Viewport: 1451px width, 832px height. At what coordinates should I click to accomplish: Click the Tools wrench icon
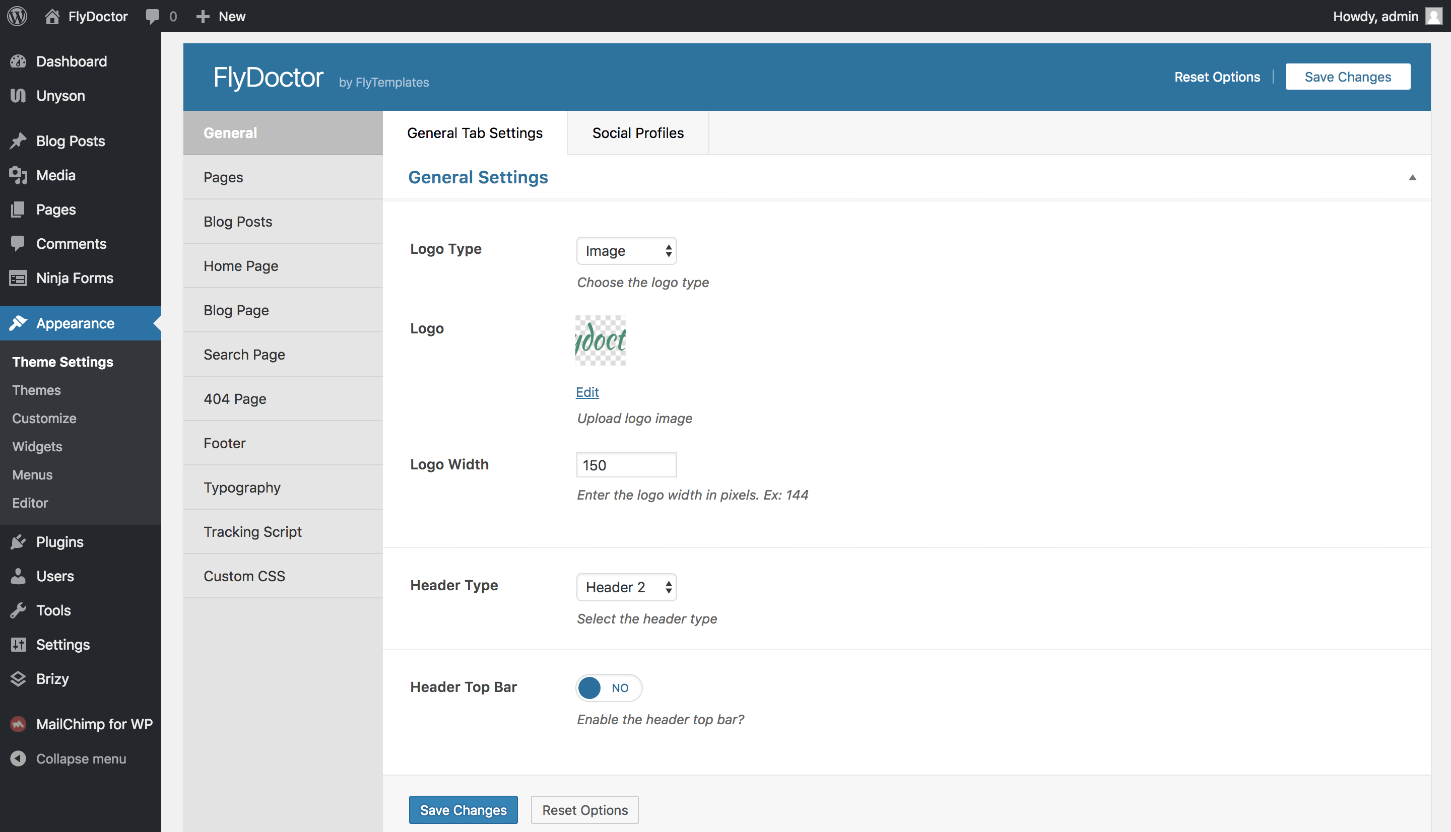pos(18,610)
